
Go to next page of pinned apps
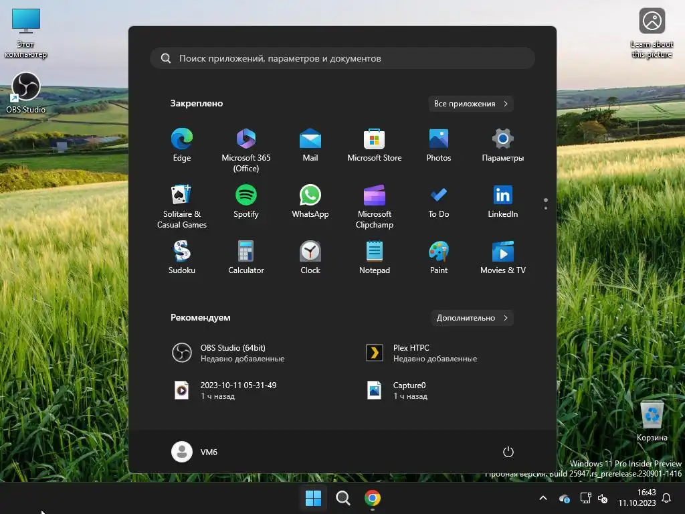[x=546, y=208]
